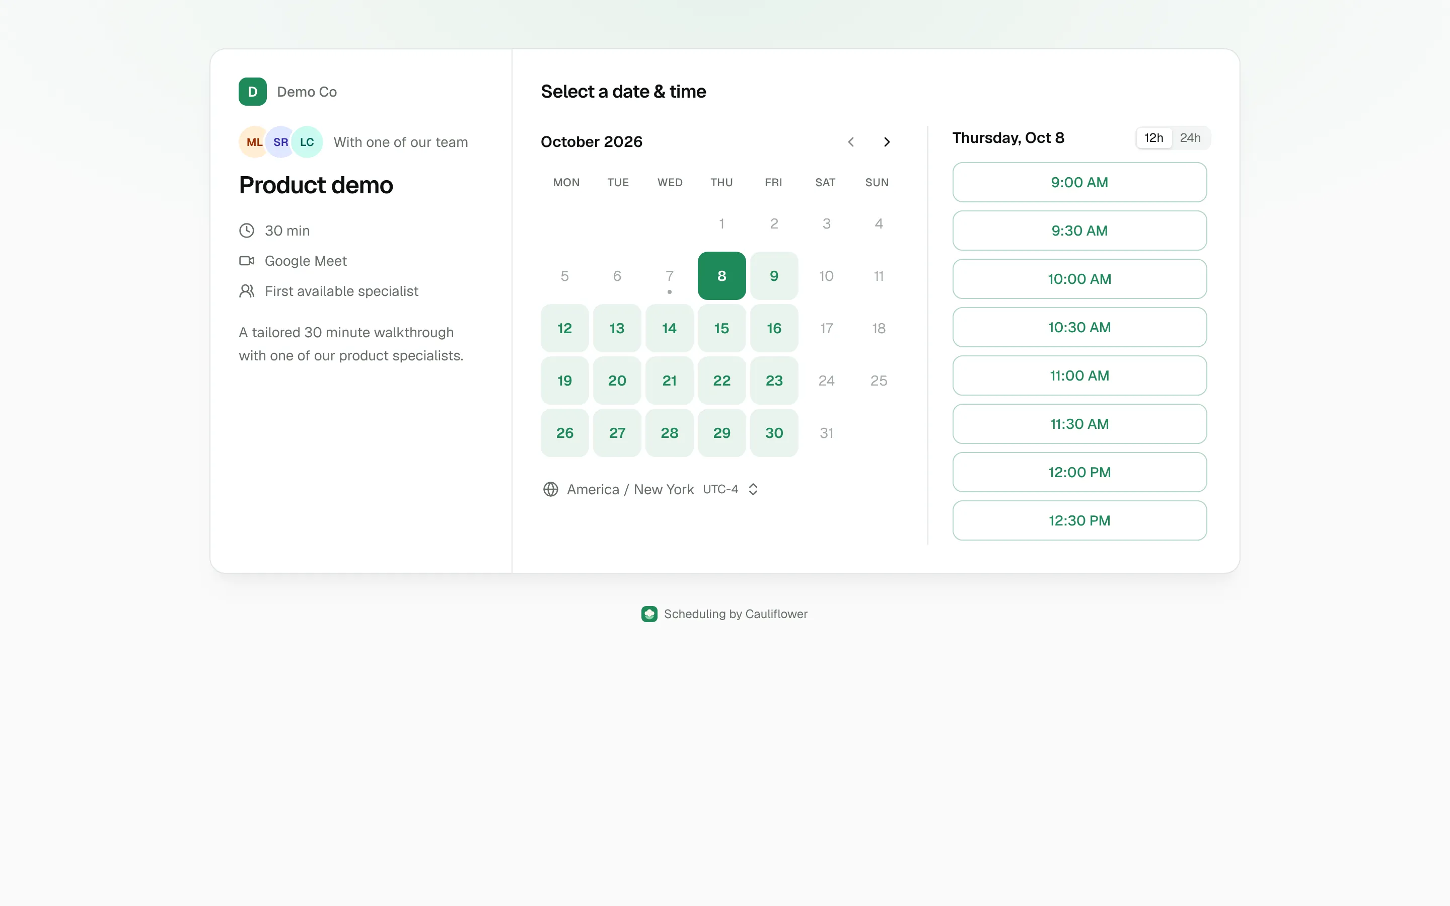The height and width of the screenshot is (906, 1450).
Task: Click the unavailable date 31
Action: click(x=826, y=433)
